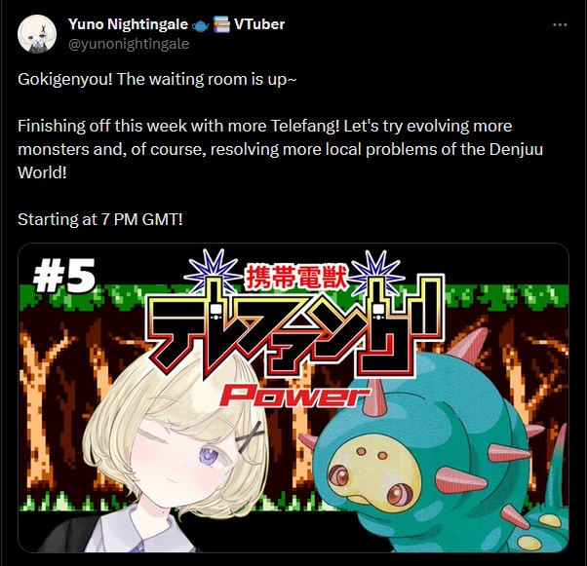Click the X hairclip on the blonde character
587x566 pixels.
(x=251, y=434)
